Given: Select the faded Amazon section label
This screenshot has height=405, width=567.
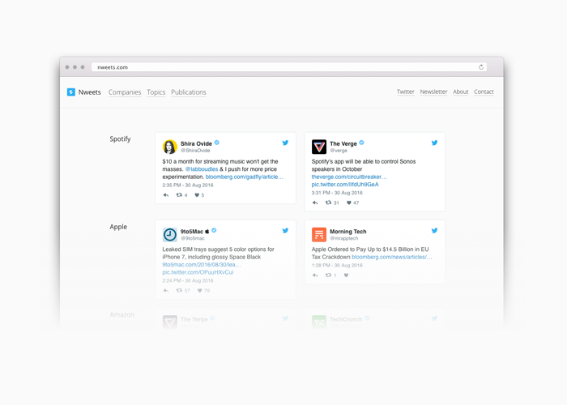Looking at the screenshot, I should click(122, 314).
